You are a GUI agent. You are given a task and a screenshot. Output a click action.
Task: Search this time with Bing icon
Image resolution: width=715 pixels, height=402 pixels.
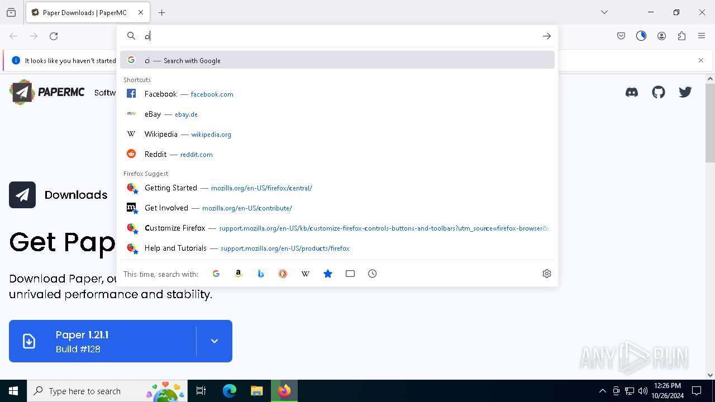click(x=261, y=274)
